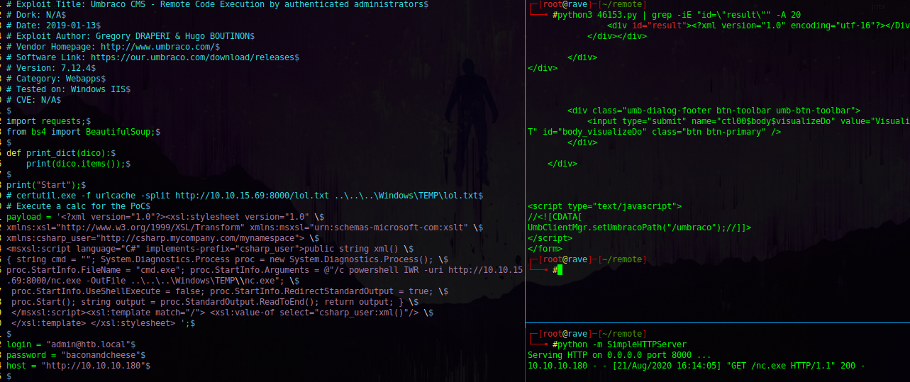
Task: Click the proc.Start(); ReadToEnd line
Action: [215, 302]
